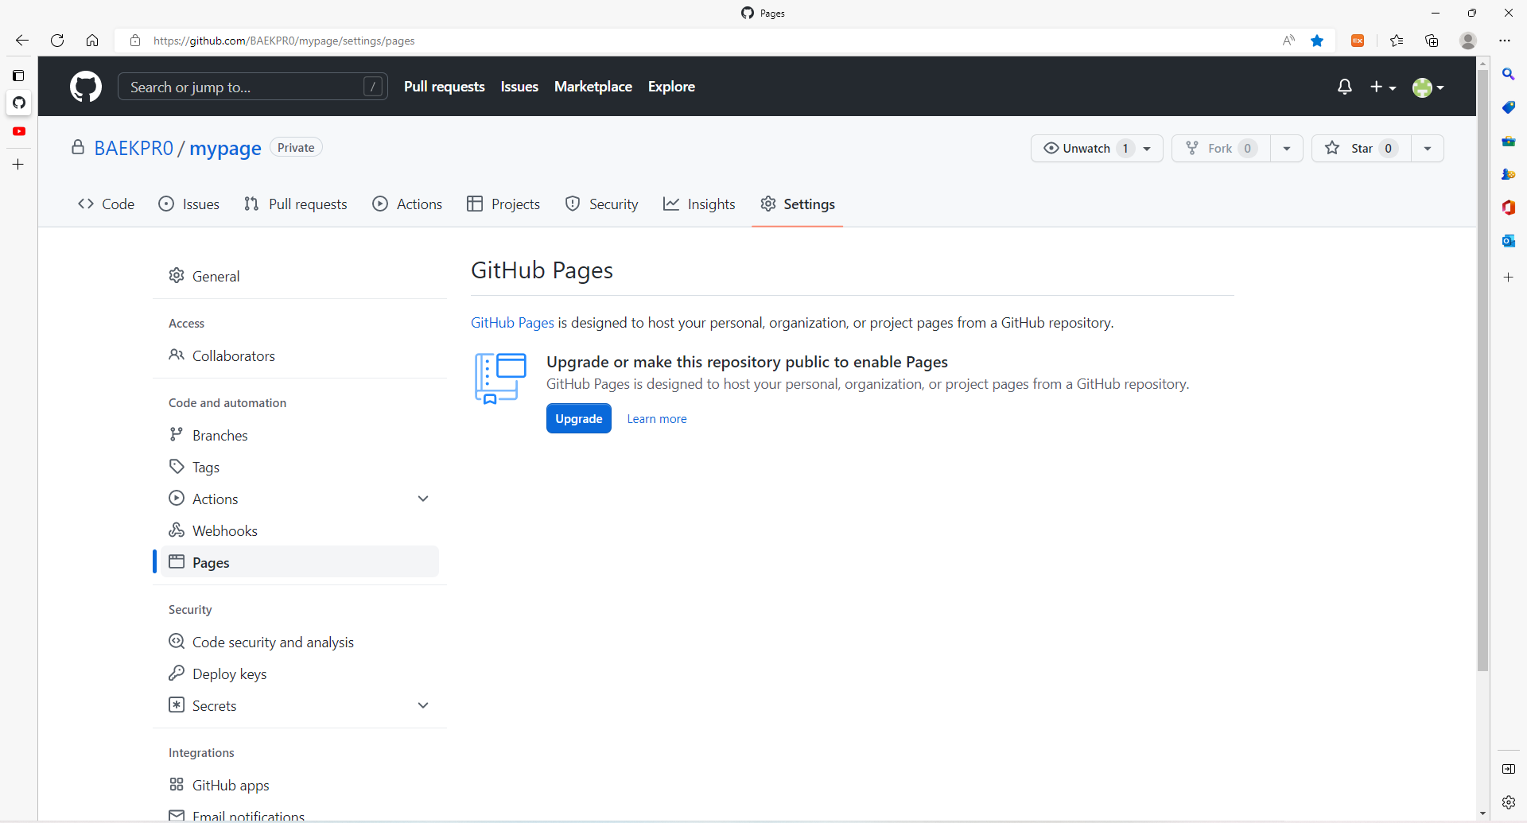This screenshot has height=823, width=1527.
Task: Fork the mypage repository
Action: pyautogui.click(x=1221, y=149)
